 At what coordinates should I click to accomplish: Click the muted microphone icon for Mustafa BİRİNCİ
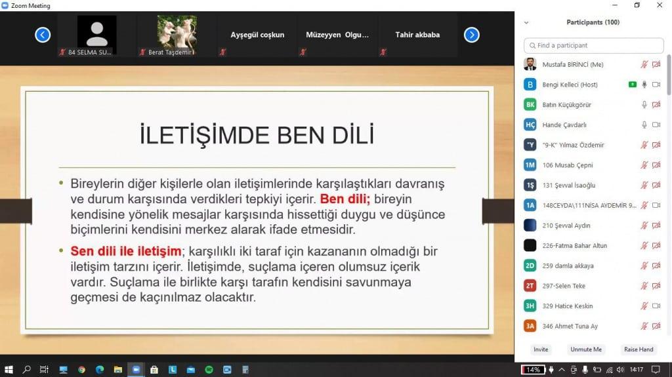point(644,64)
